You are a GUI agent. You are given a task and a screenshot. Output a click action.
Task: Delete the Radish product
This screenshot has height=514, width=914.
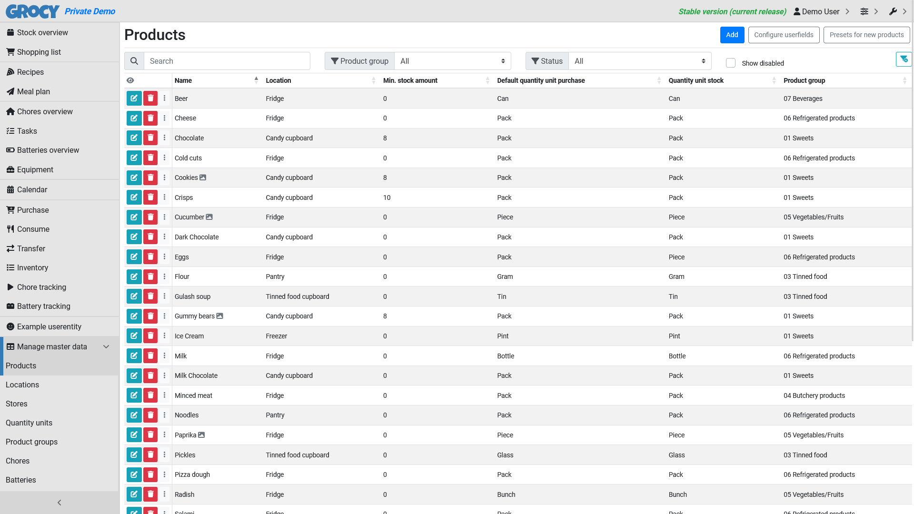point(150,494)
